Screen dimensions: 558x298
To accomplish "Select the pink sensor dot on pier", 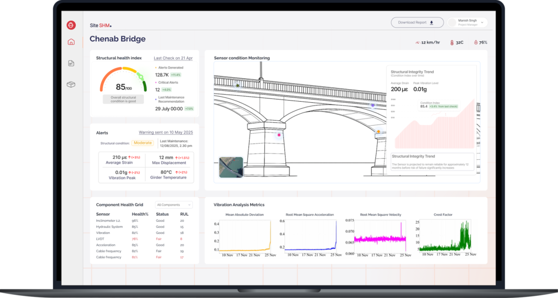I will (x=279, y=135).
